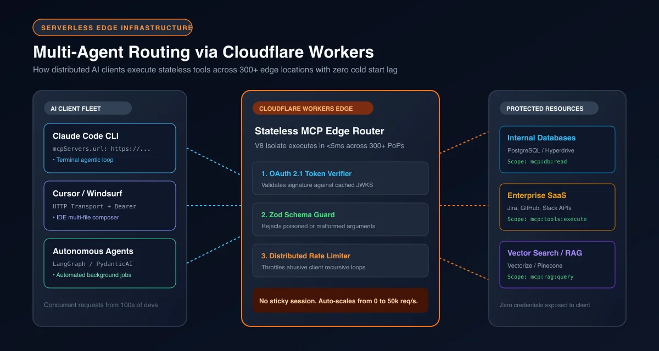Click the 'No sticky session' auto-scale banner
This screenshot has width=659, height=351.
pyautogui.click(x=340, y=301)
